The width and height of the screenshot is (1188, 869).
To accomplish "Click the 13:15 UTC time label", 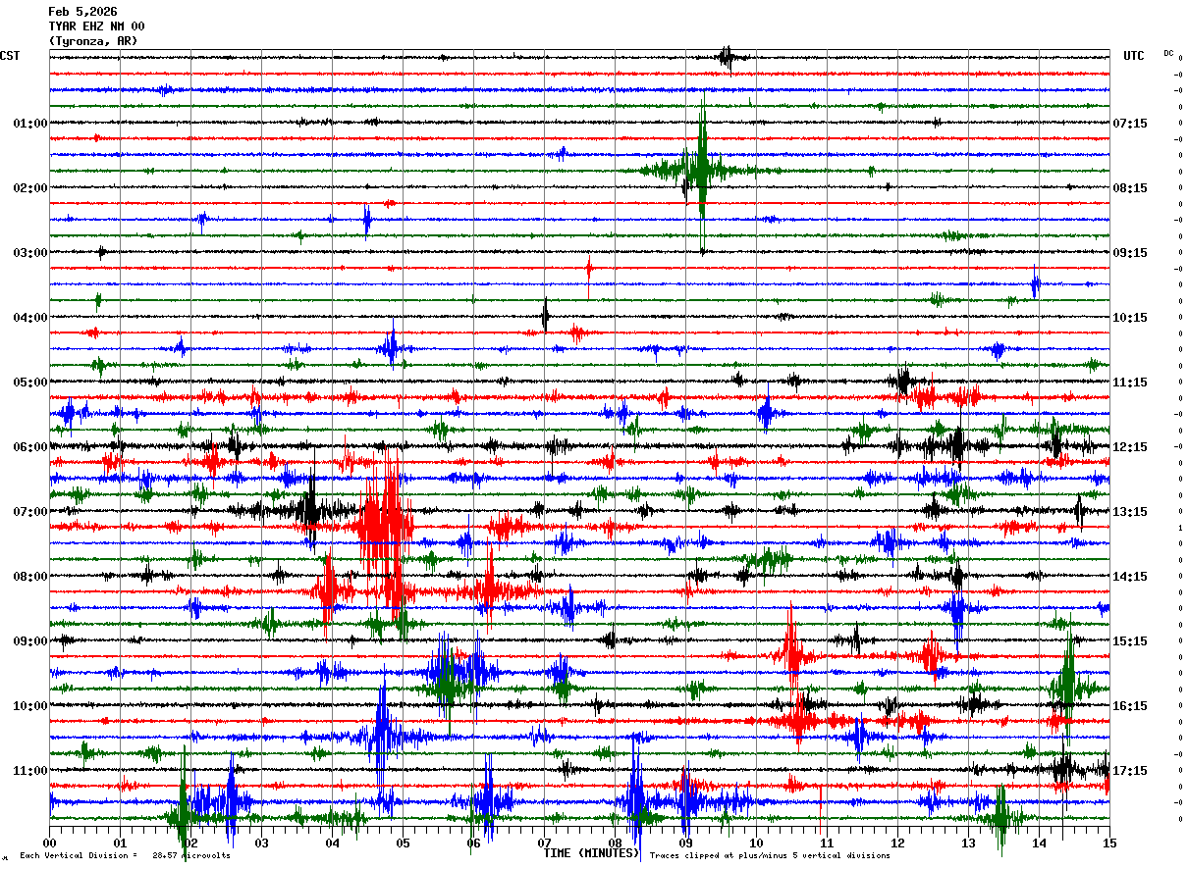I will pos(1131,512).
